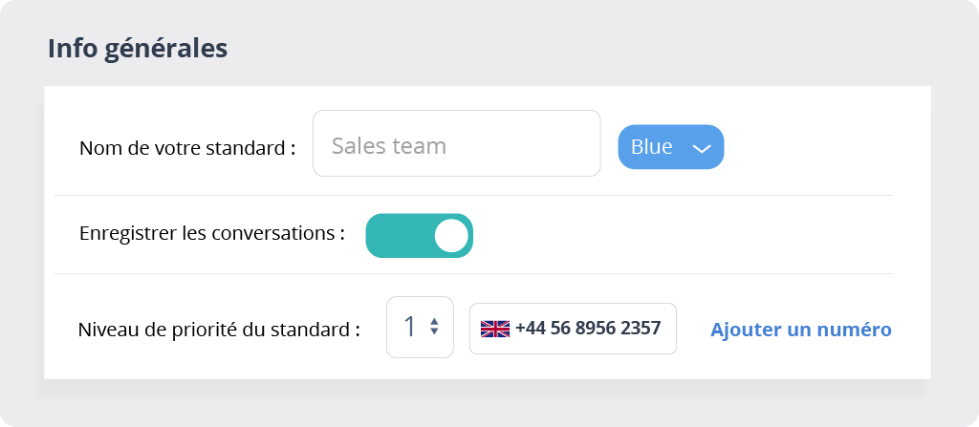
Task: Click the Sales team placeholder text
Action: tap(389, 145)
